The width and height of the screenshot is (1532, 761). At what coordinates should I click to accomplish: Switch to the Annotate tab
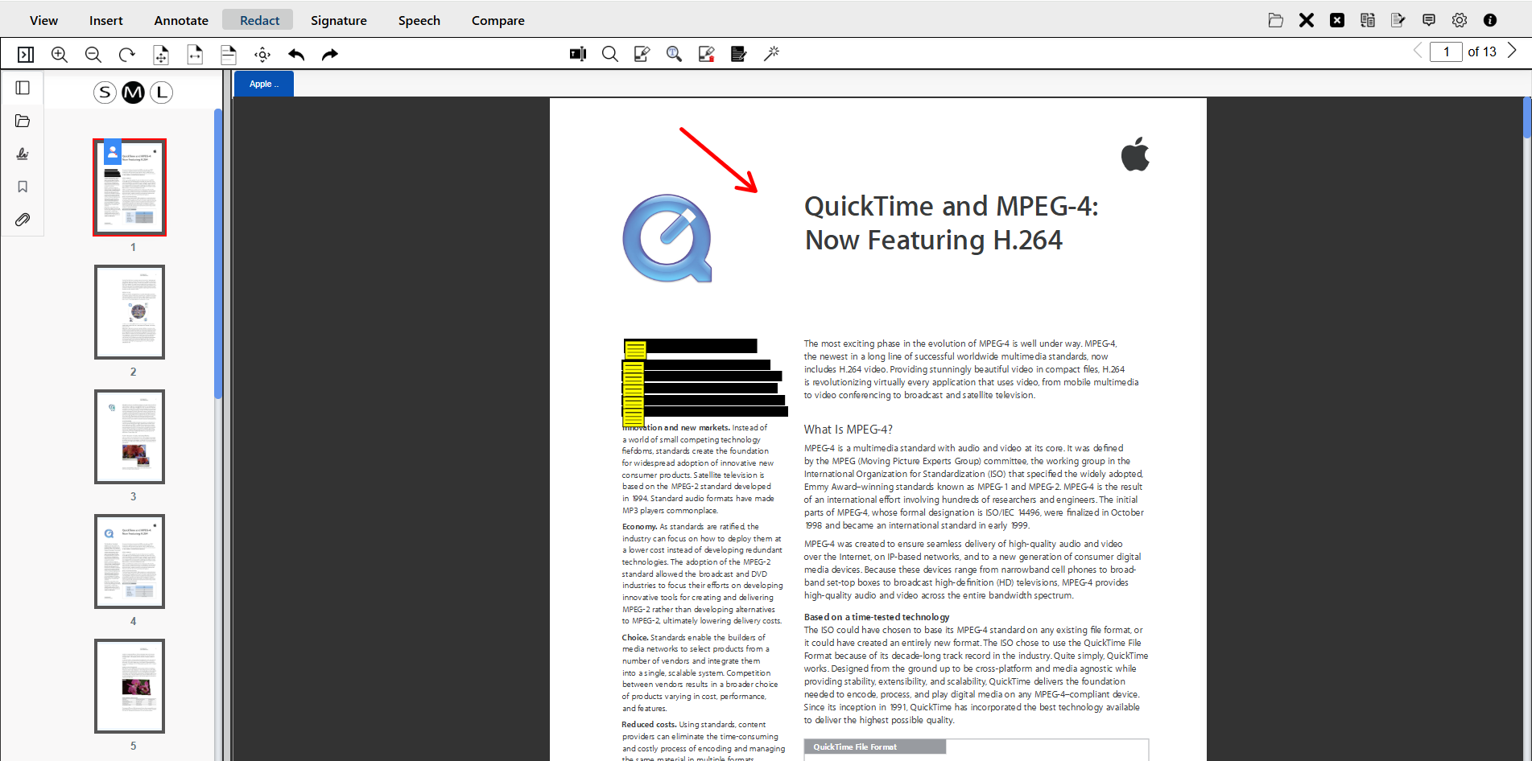tap(181, 20)
